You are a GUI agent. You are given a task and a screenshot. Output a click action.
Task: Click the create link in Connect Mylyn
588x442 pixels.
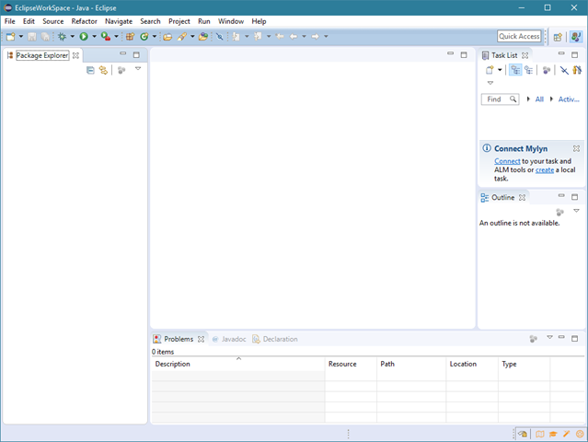(x=545, y=169)
